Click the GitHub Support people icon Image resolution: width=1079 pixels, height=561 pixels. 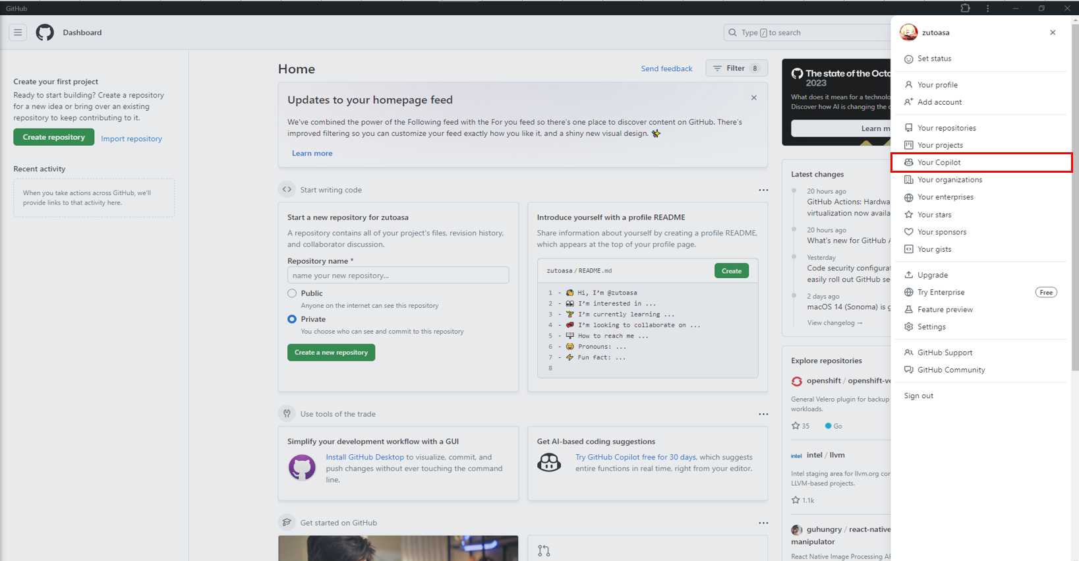[909, 353]
